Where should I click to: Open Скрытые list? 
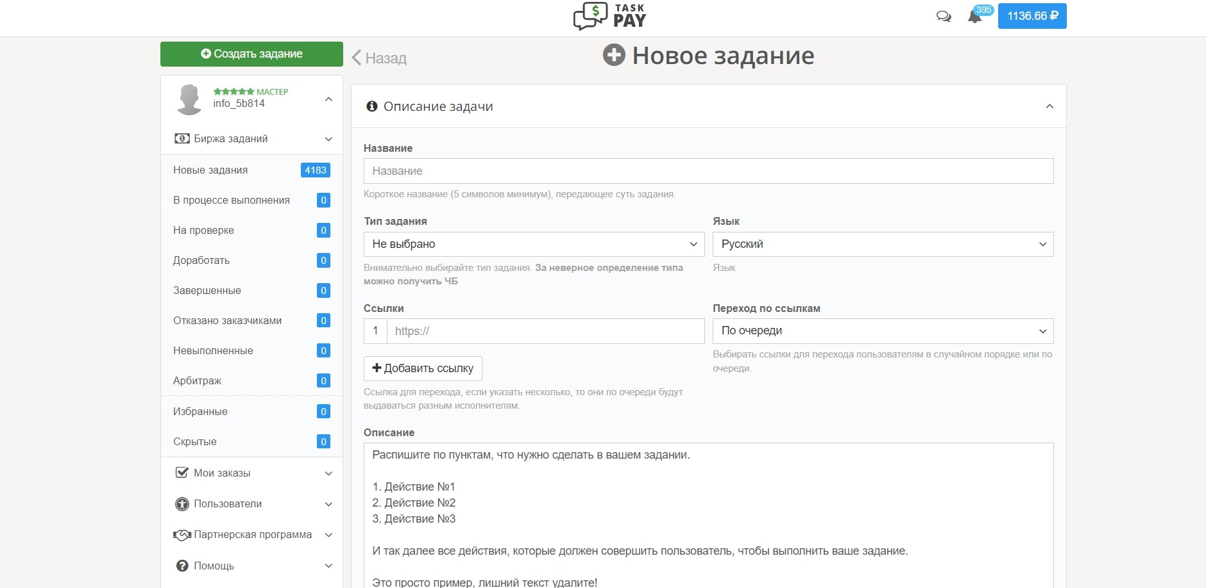(x=251, y=442)
